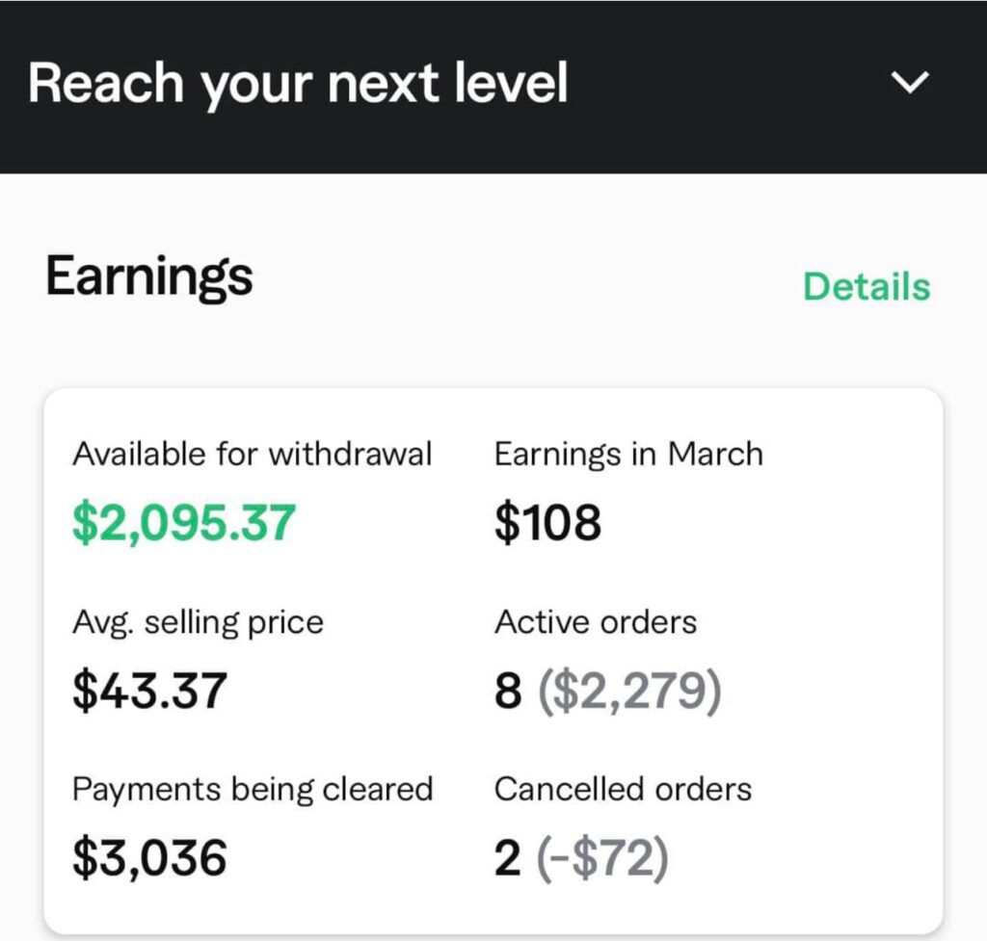The width and height of the screenshot is (987, 941).
Task: Click the "Earnings in March" label
Action: point(628,455)
